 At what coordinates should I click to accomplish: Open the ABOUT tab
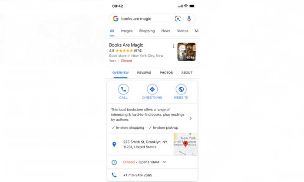(187, 73)
